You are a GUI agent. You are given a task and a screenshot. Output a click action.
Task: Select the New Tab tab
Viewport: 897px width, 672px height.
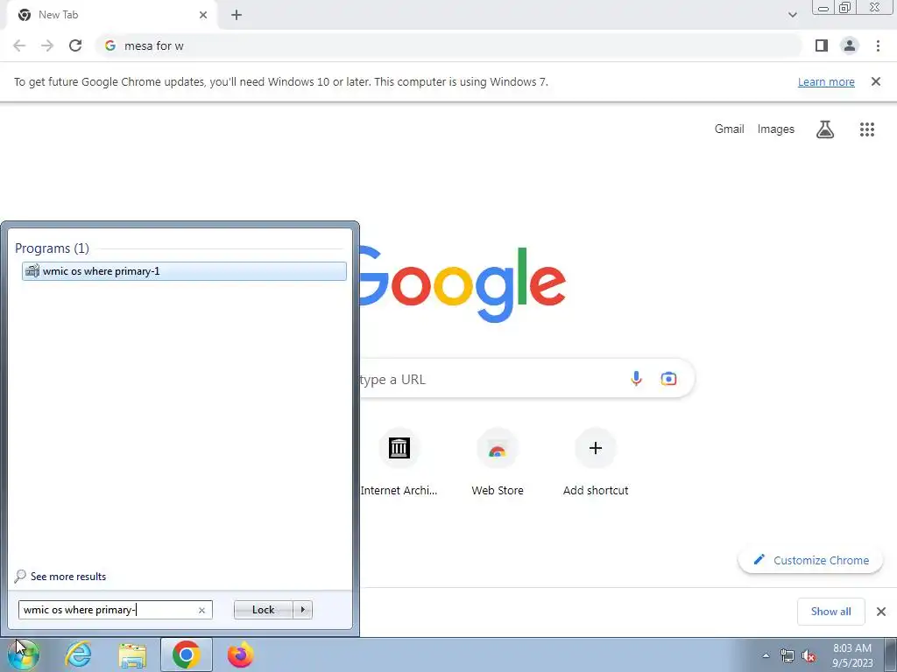112,15
